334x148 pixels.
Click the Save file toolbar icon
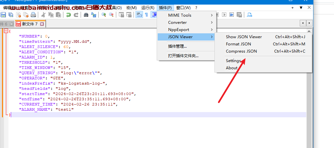click(x=3, y=15)
